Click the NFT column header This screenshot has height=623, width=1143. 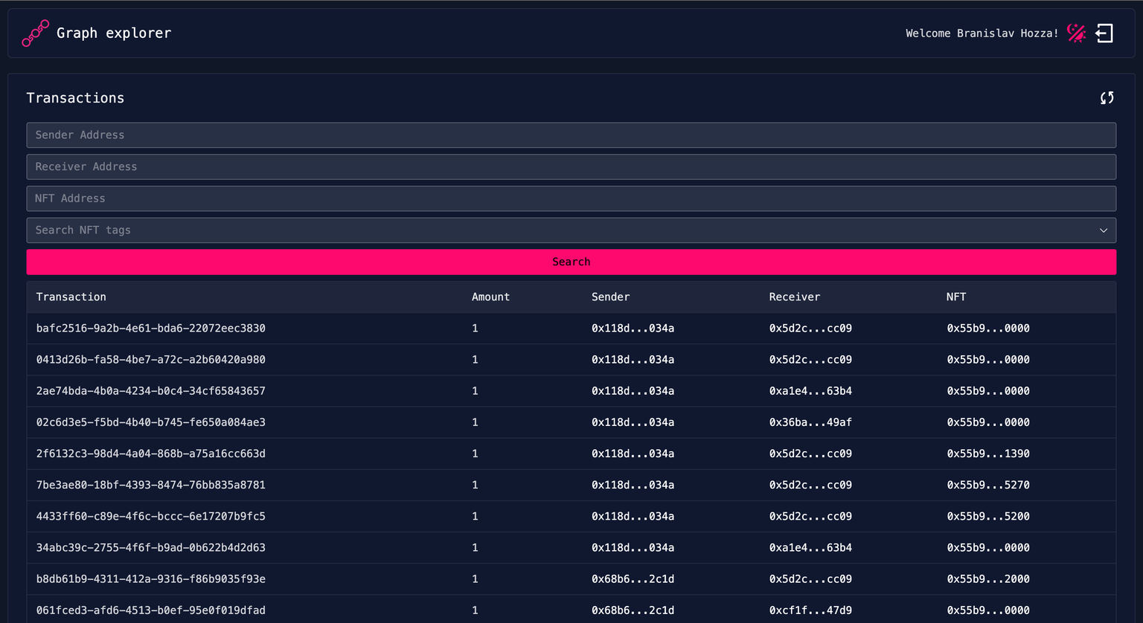[956, 297]
